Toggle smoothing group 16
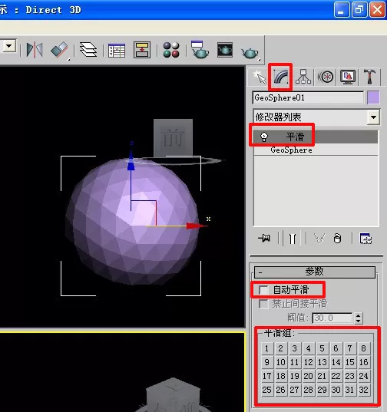The width and height of the screenshot is (387, 412). 363,362
